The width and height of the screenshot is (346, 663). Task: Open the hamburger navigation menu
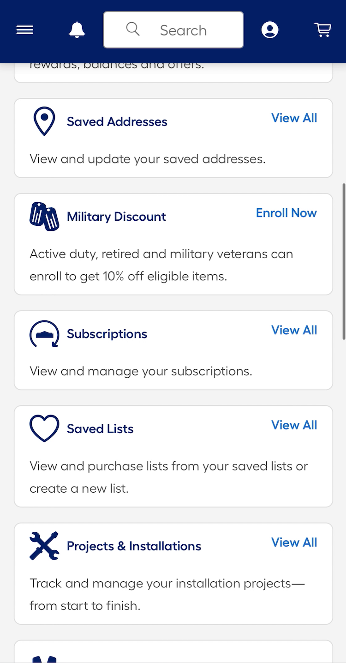pos(25,30)
